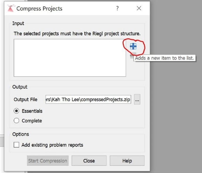
Task: Click the question mark context-help icon
Action: tap(117, 9)
